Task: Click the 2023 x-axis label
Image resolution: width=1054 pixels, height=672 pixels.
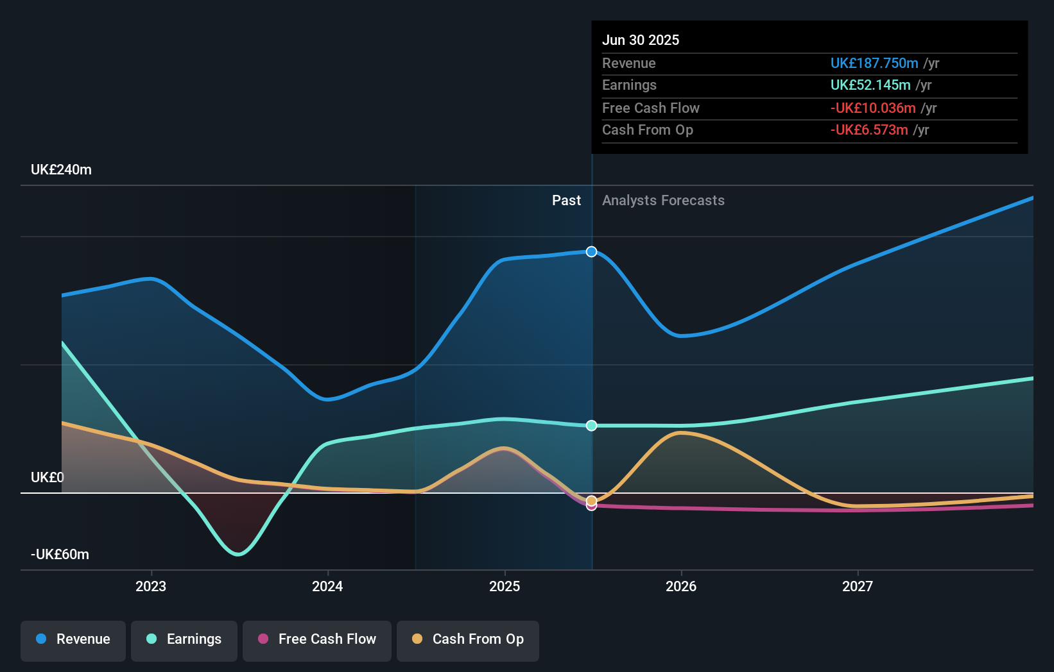Action: [151, 586]
